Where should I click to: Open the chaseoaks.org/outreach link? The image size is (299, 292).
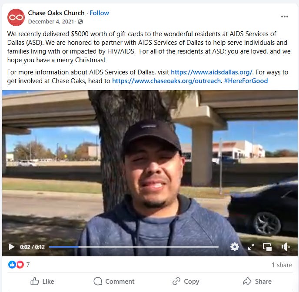(x=166, y=81)
